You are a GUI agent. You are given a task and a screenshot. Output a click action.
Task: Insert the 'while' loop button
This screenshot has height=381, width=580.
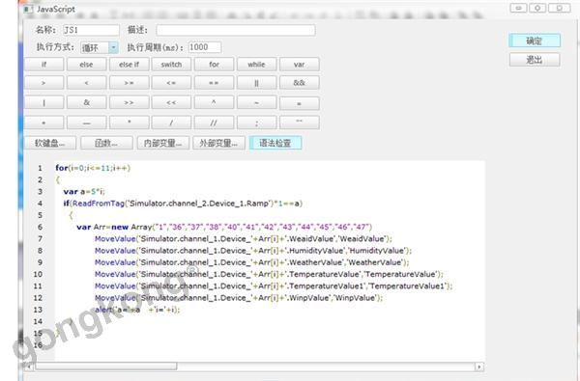[257, 65]
